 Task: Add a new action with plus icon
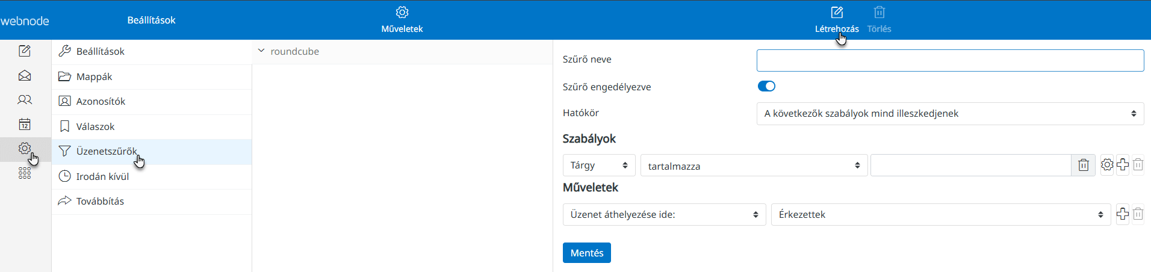click(x=1123, y=214)
